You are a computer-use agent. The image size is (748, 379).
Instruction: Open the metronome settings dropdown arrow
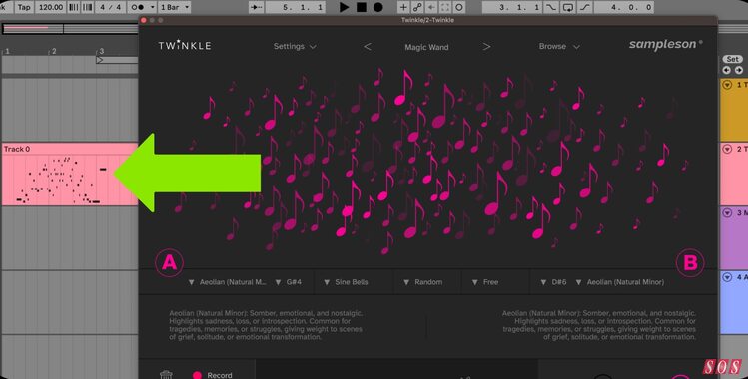[x=153, y=7]
